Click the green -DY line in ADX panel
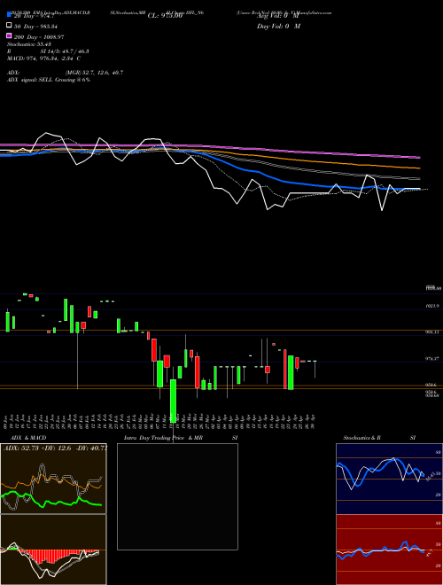The width and height of the screenshot is (443, 585). (52, 502)
